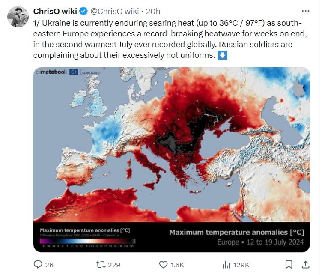Open ChrisO_wiki's profile avatar photo
Image resolution: width=322 pixels, height=275 pixels.
coord(18,17)
